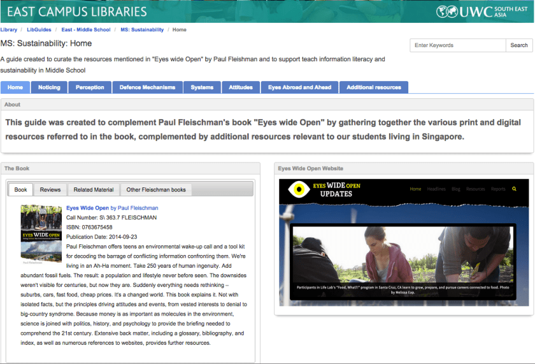Open the Perception tab
Image resolution: width=535 pixels, height=364 pixels.
pos(90,87)
